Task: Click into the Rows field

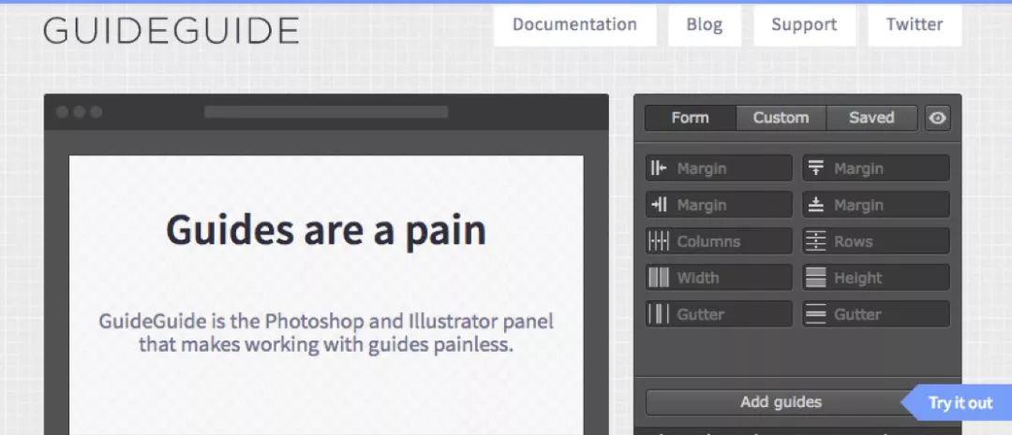Action: pos(876,241)
